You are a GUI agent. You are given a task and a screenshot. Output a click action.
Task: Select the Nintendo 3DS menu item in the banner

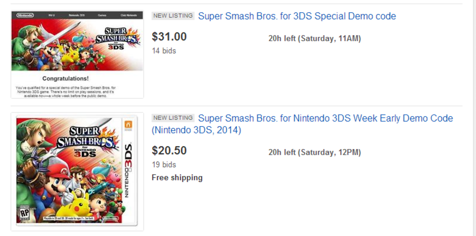[77, 15]
